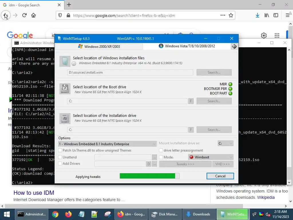This screenshot has height=220, width=293.
Task: Click F format button beside Installation drive field
Action: [191, 130]
